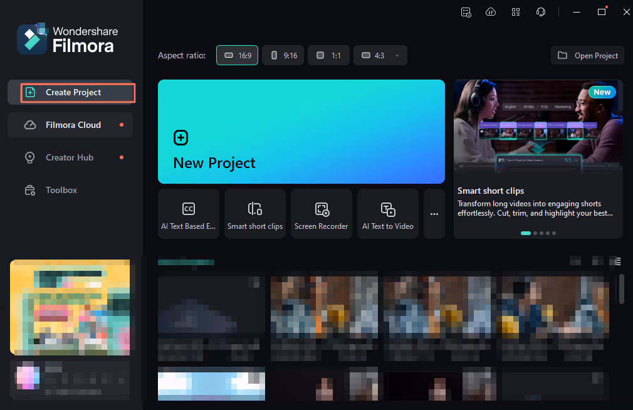633x410 pixels.
Task: Open the Filmora Cloud tab
Action: tap(70, 125)
